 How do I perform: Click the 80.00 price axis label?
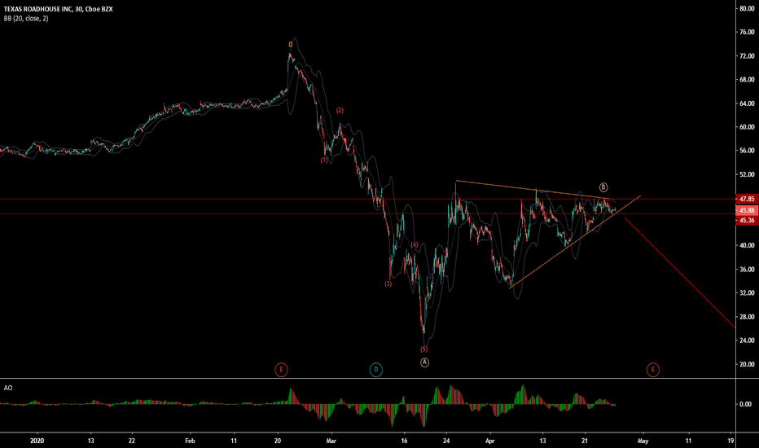tap(747, 9)
